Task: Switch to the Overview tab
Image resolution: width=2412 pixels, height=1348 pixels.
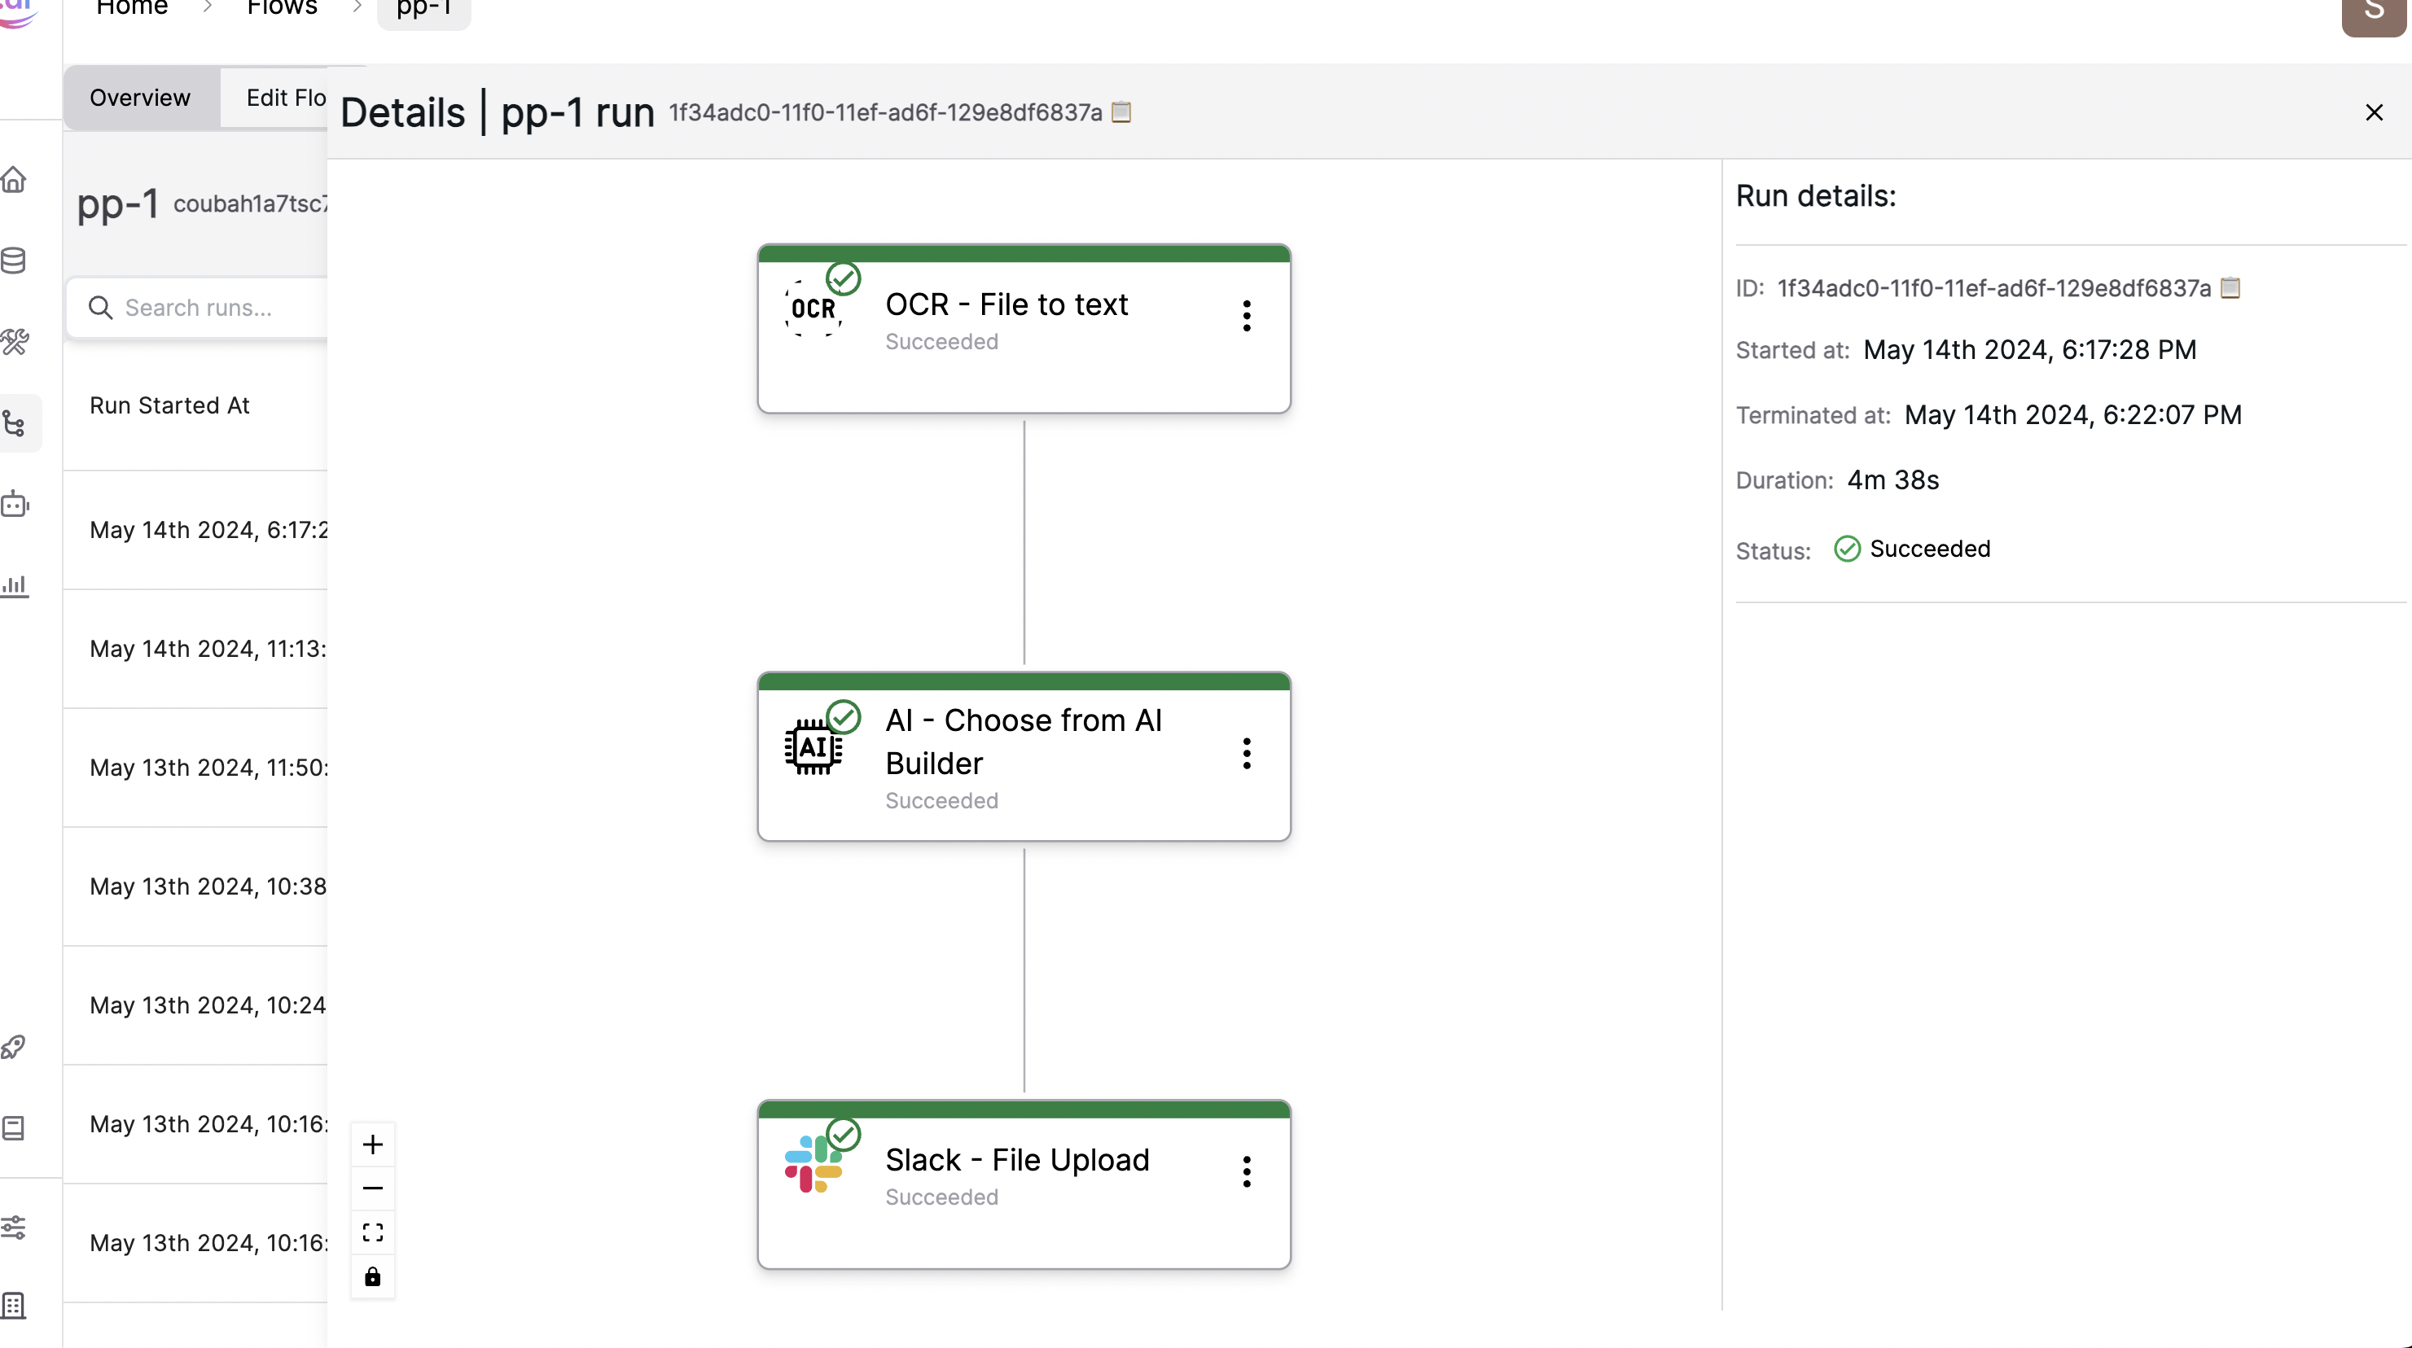Action: (x=140, y=98)
